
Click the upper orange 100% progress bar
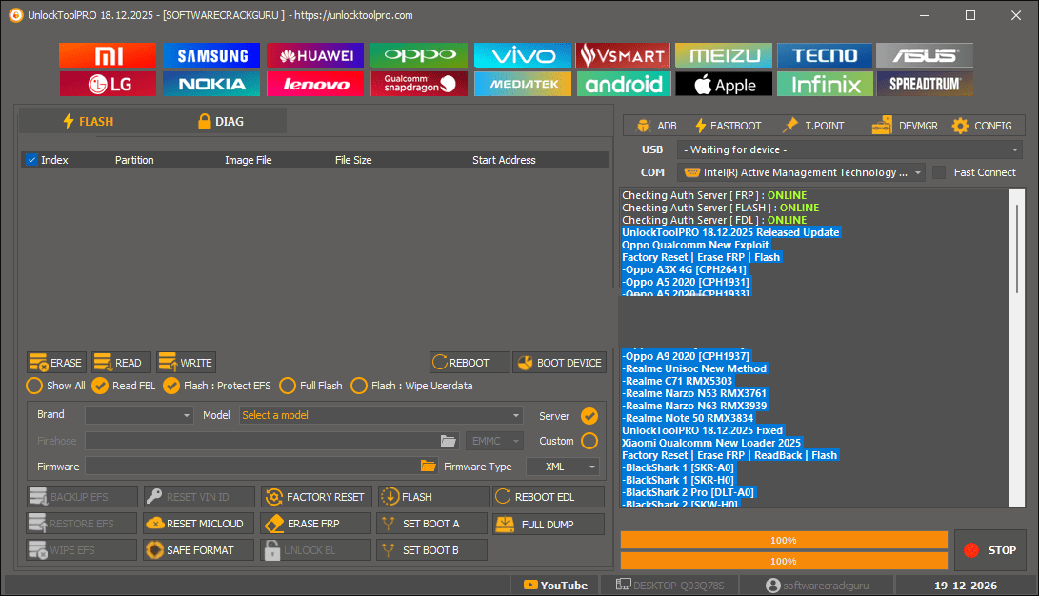(783, 540)
